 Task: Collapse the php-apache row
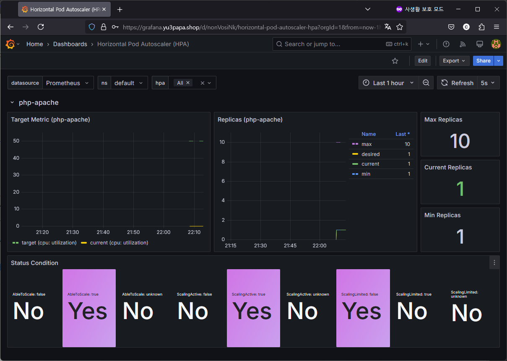13,102
